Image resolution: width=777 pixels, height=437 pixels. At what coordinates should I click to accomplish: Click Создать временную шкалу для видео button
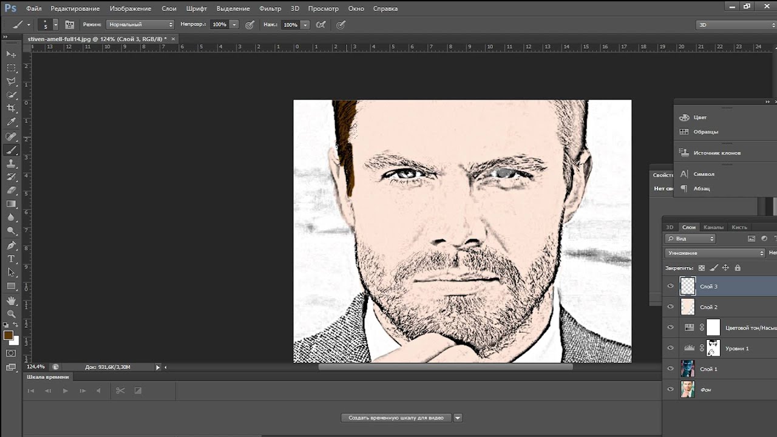point(396,418)
